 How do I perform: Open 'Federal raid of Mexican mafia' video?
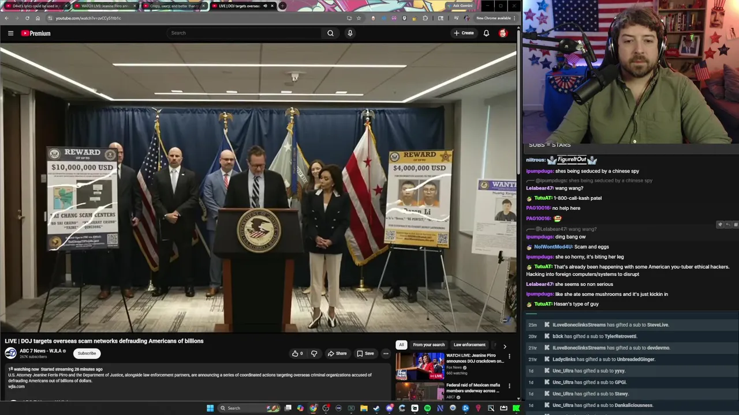tap(473, 388)
